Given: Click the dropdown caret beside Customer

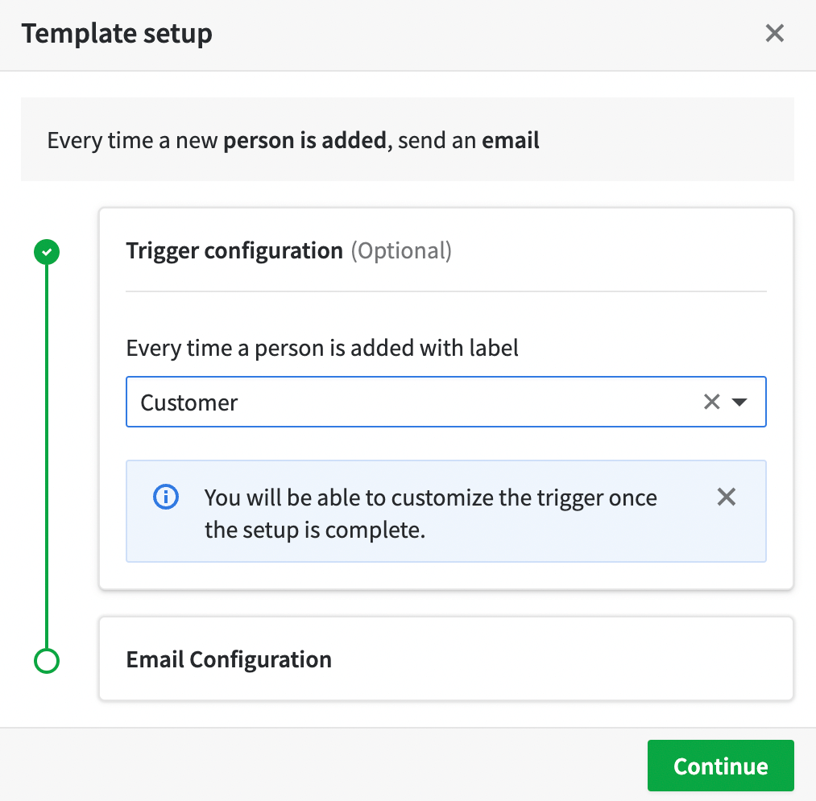Looking at the screenshot, I should point(739,402).
